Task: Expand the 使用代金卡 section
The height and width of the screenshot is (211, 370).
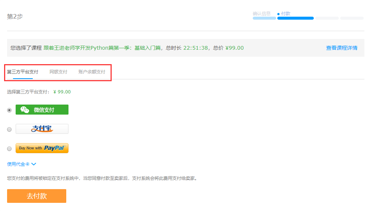Action: tap(18, 164)
